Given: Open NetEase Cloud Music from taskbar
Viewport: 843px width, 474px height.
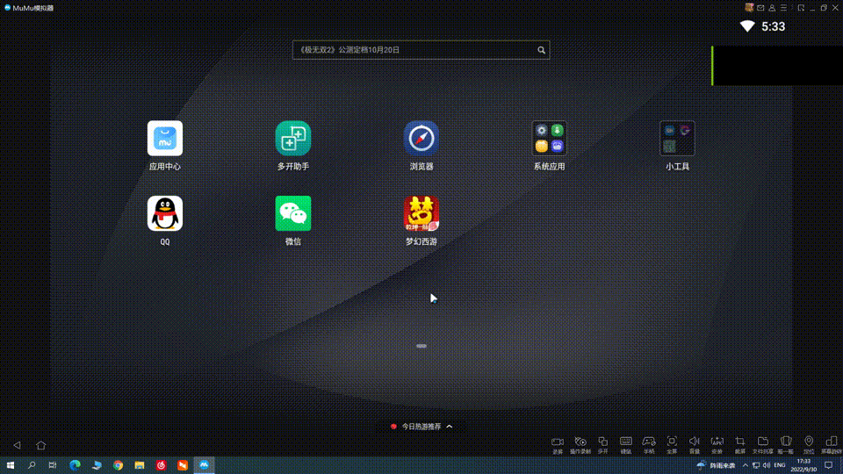Looking at the screenshot, I should (x=161, y=465).
